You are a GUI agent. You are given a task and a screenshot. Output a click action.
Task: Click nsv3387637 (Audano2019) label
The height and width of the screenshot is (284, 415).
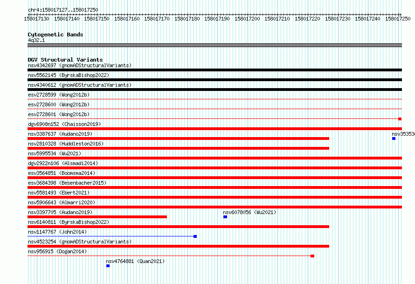[60, 134]
